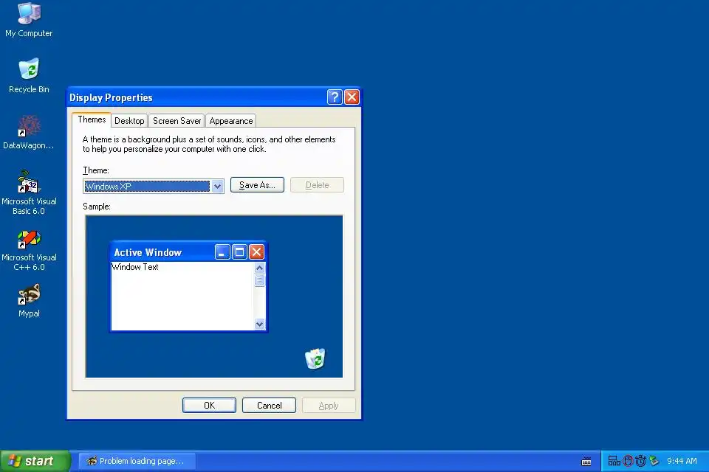Click the Save As... button
709x472 pixels.
point(257,184)
